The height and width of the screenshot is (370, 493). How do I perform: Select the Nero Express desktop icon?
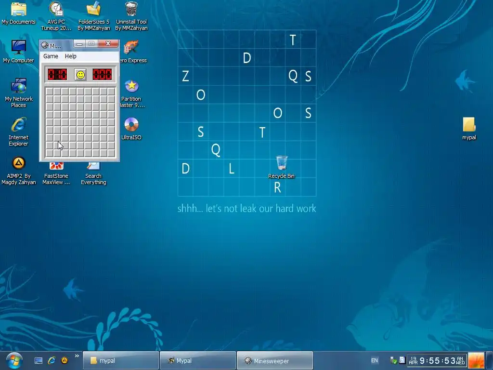[134, 52]
